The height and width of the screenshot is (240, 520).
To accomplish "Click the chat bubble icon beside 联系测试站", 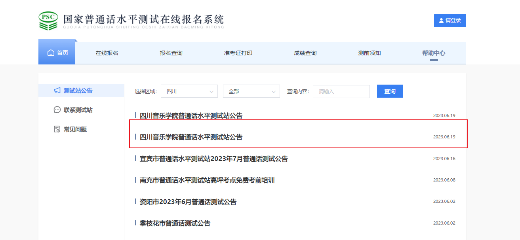I will pos(57,110).
